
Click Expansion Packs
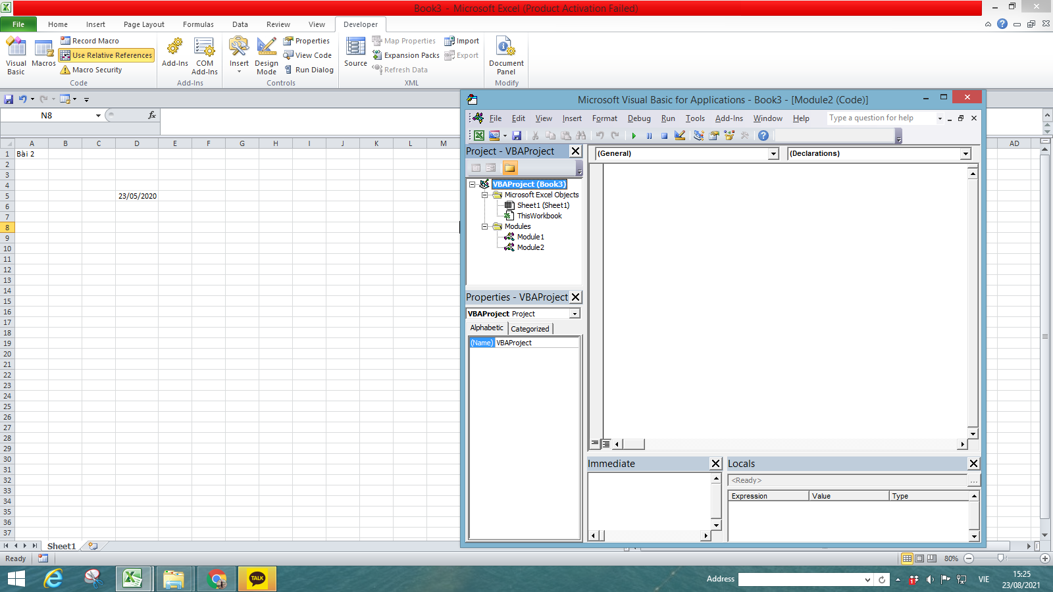coord(406,55)
